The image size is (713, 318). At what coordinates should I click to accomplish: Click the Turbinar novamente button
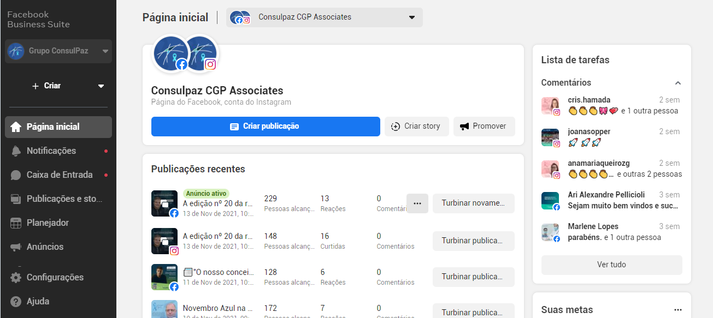(474, 203)
